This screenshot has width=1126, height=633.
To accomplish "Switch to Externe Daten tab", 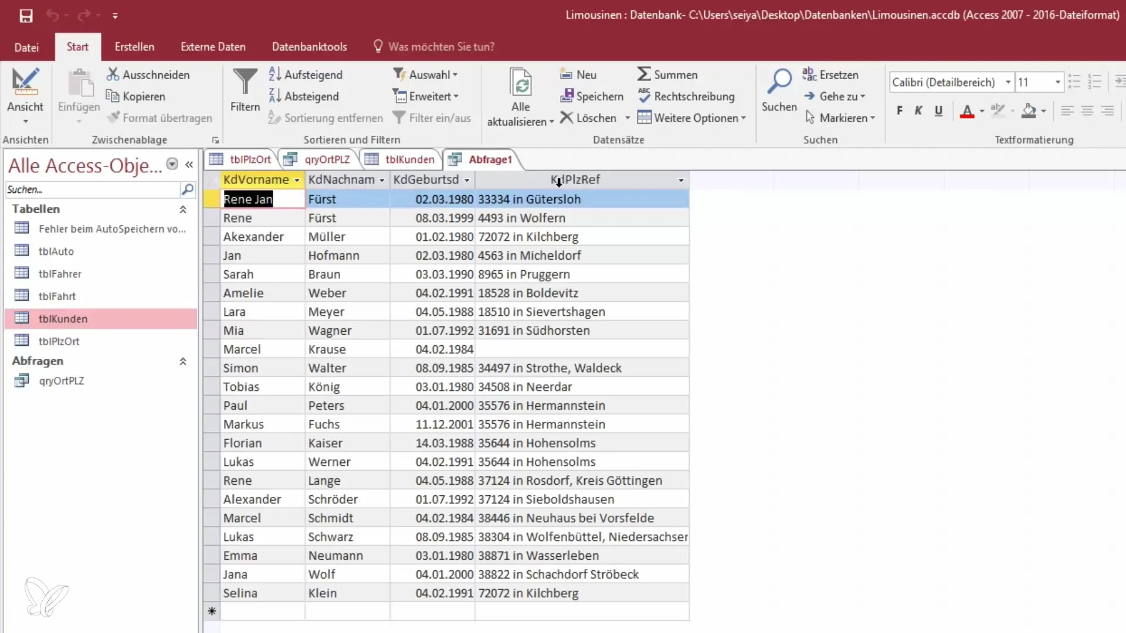I will coord(213,47).
